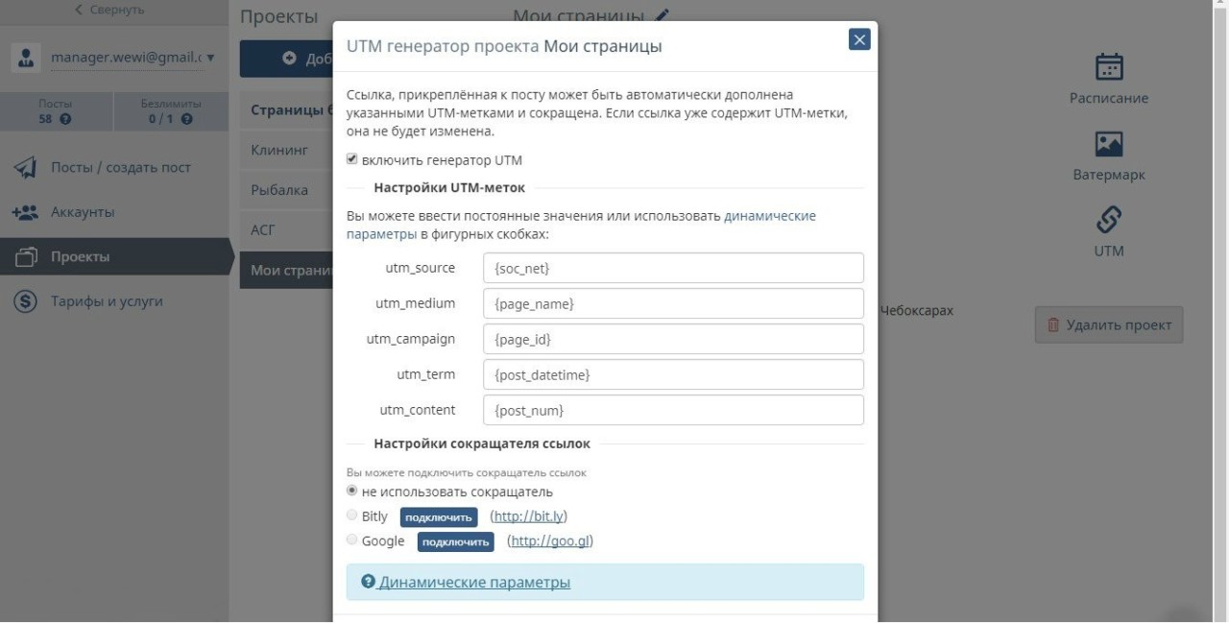The height and width of the screenshot is (623, 1229).
Task: Перейти по ссылке http://bit.ly
Action: click(531, 515)
